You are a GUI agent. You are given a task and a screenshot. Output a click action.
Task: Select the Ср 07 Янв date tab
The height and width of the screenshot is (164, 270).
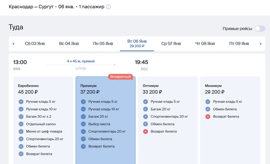pyautogui.click(x=171, y=44)
